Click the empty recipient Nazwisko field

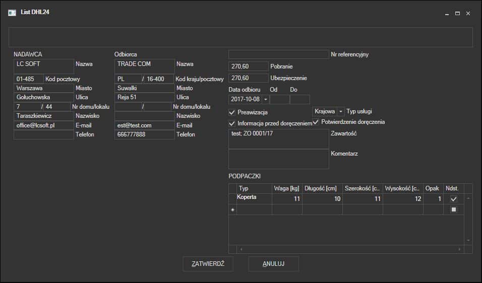(x=145, y=116)
